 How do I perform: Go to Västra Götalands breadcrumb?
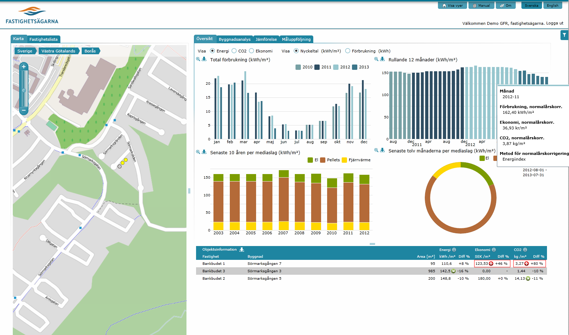pos(59,51)
